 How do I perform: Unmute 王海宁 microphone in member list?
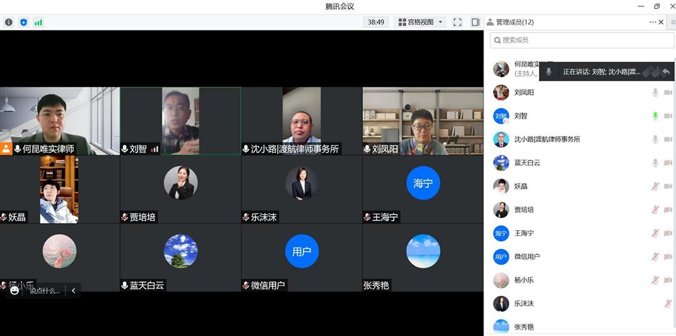click(x=656, y=233)
